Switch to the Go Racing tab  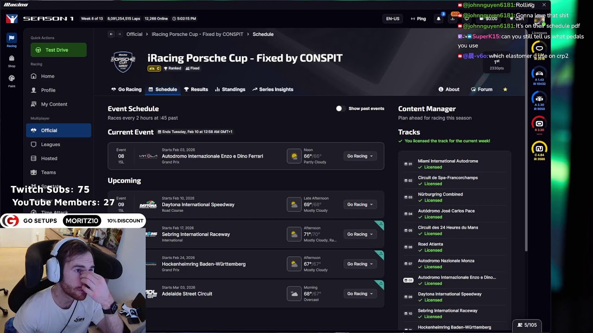point(126,89)
